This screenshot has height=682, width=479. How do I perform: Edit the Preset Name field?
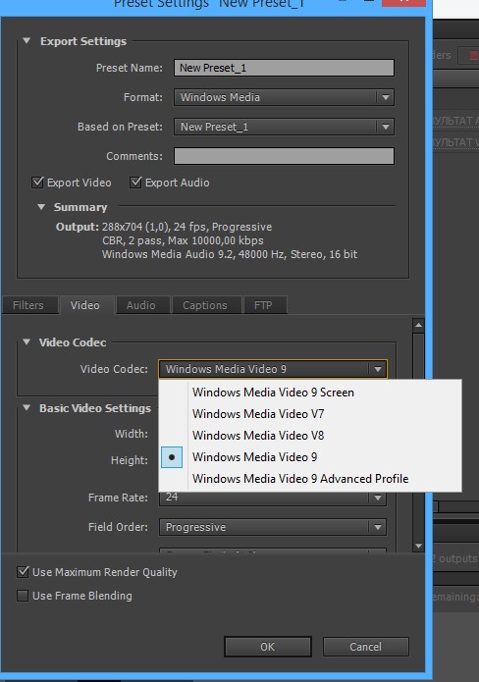[x=284, y=68]
